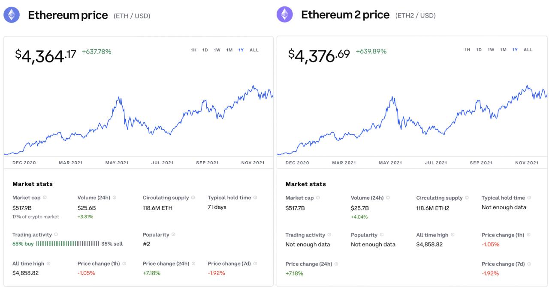Select 1M range on Ethereum 2 chart
The height and width of the screenshot is (287, 549).
pos(503,50)
